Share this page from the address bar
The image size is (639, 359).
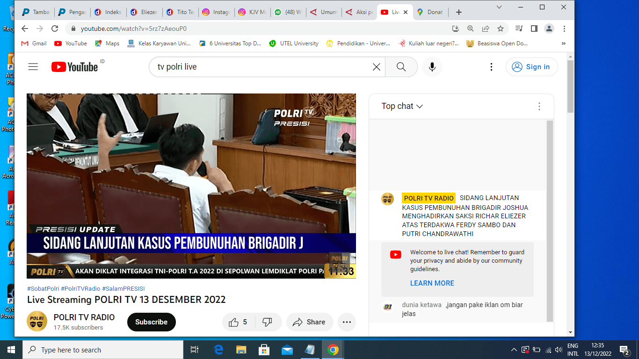point(486,29)
